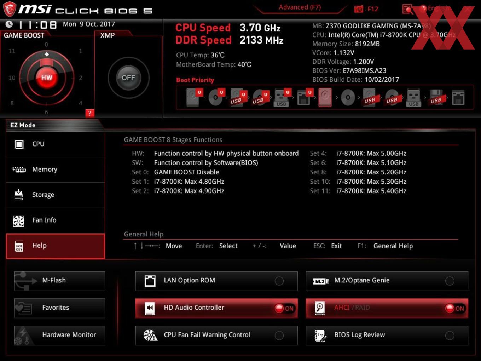Click the BIOS Ver E7A98IMS.A23 entry

coord(349,70)
